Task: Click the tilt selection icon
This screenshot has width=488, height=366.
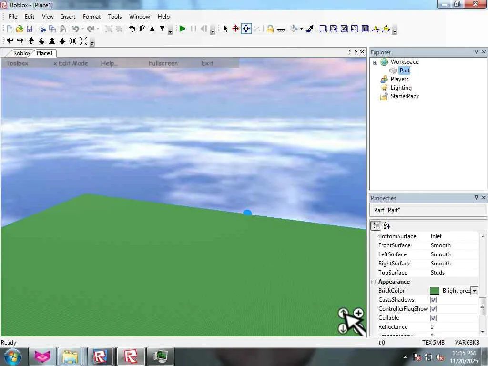Action: [x=142, y=29]
